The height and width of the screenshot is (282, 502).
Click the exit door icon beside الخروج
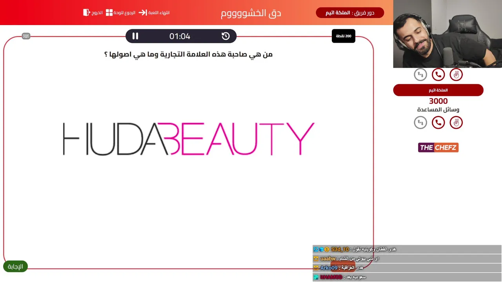87,13
